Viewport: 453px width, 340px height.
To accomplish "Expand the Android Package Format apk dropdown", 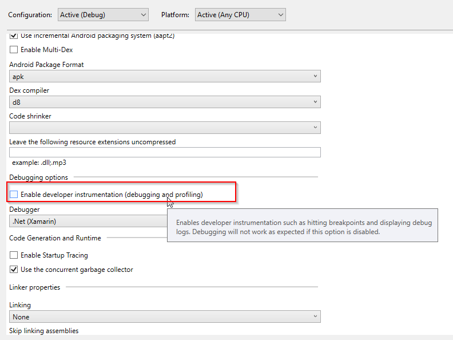I will coord(165,76).
